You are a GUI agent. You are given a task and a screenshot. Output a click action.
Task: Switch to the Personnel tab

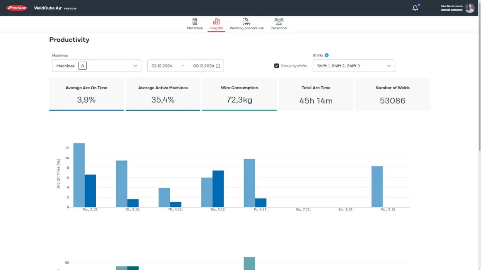point(279,28)
